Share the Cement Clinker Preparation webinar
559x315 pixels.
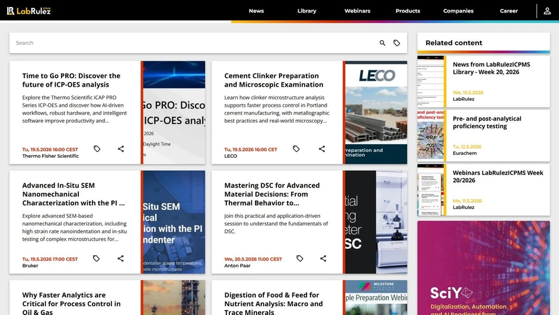(x=322, y=149)
